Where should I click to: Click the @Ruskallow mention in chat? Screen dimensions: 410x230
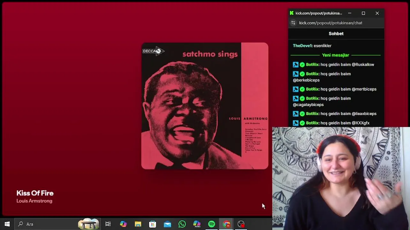[x=363, y=65]
